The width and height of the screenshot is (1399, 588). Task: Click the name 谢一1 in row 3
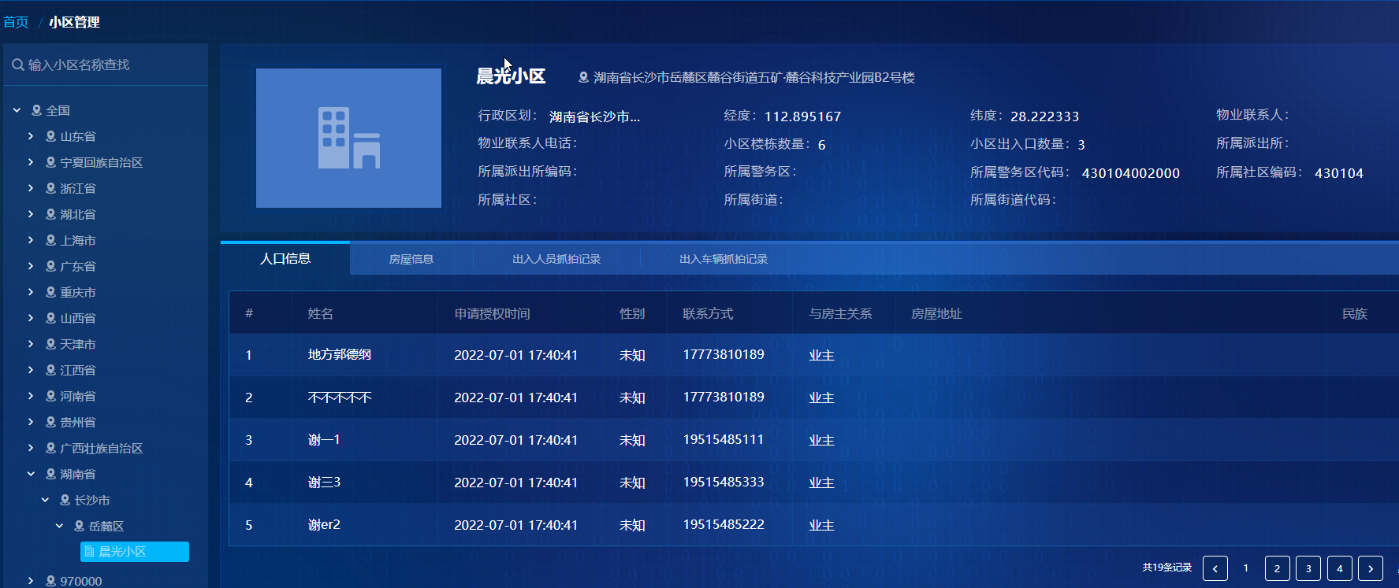tap(324, 440)
